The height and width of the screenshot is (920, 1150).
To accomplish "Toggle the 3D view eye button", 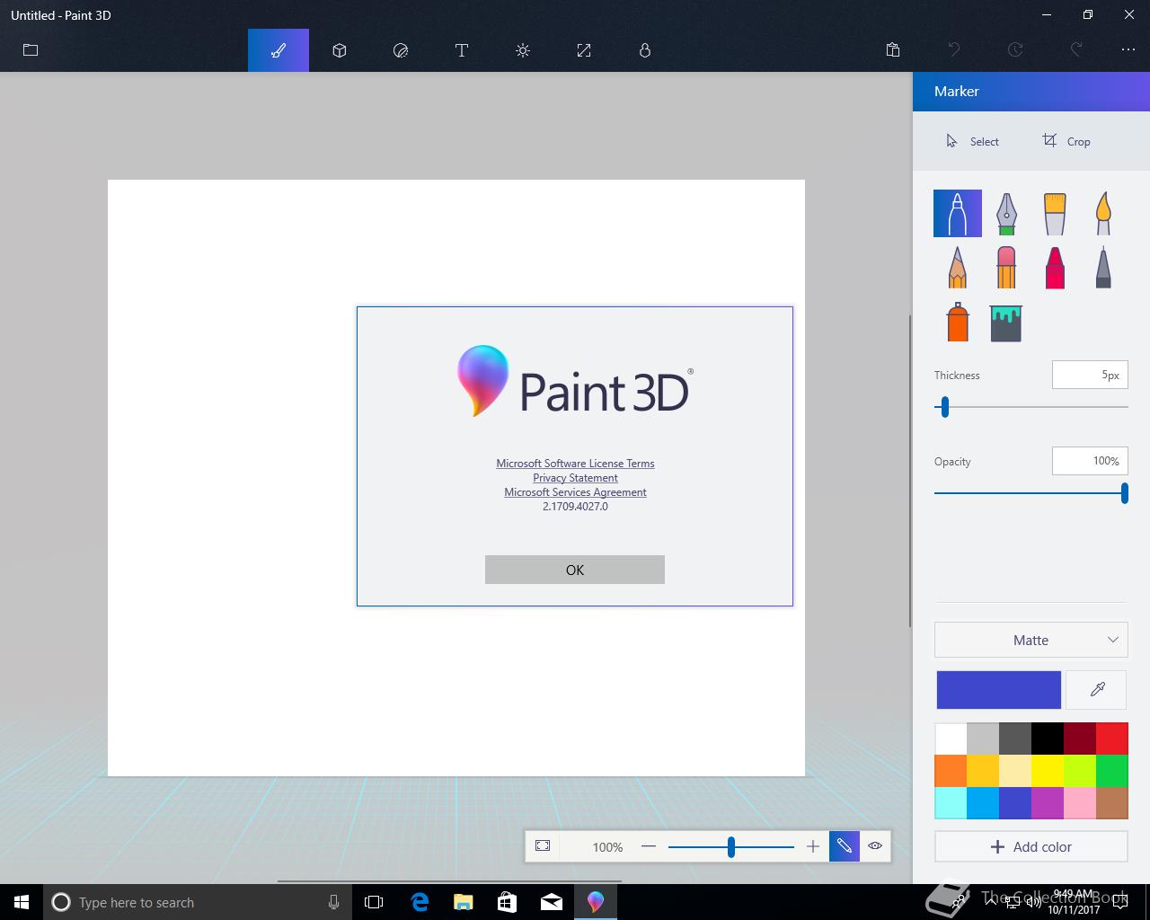I will click(x=875, y=846).
